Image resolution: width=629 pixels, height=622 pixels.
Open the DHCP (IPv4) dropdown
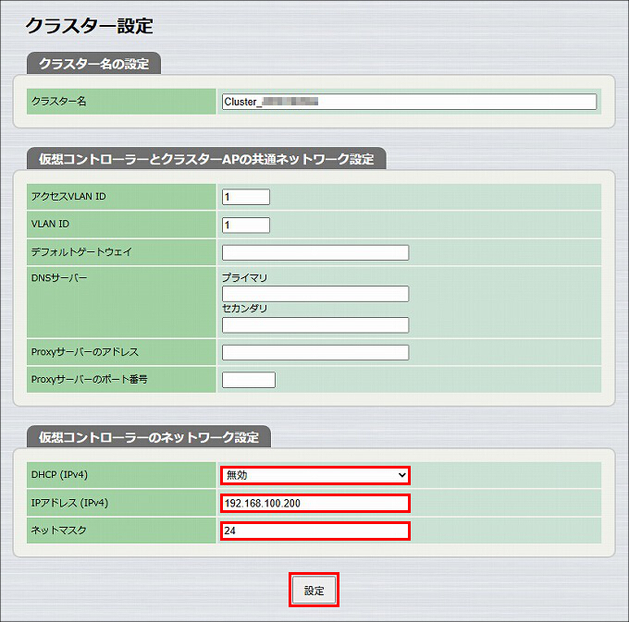coord(314,475)
